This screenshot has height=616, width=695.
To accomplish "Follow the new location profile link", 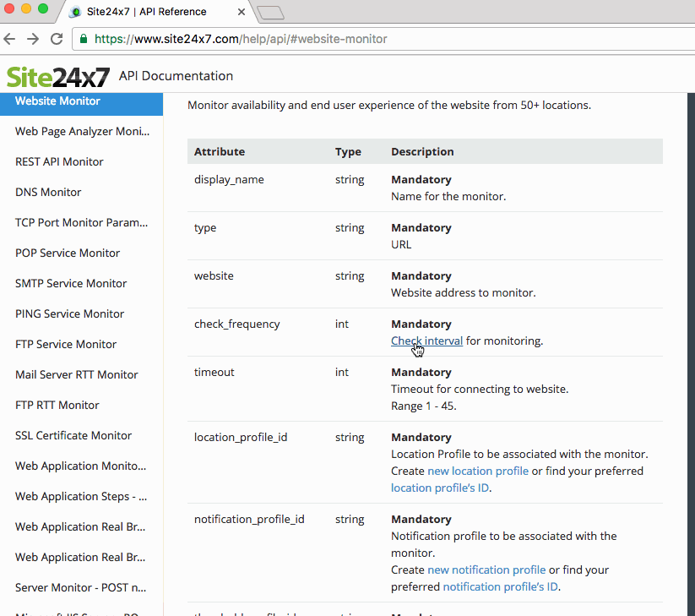I will [478, 471].
